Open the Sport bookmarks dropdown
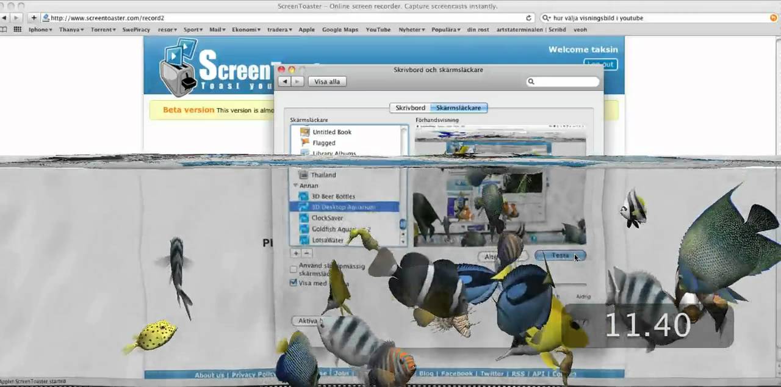This screenshot has height=387, width=781. [193, 29]
